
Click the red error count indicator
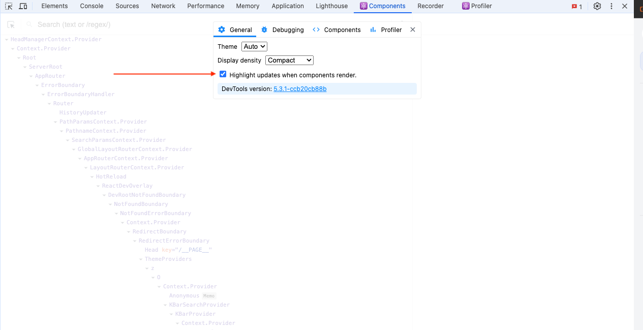click(577, 7)
